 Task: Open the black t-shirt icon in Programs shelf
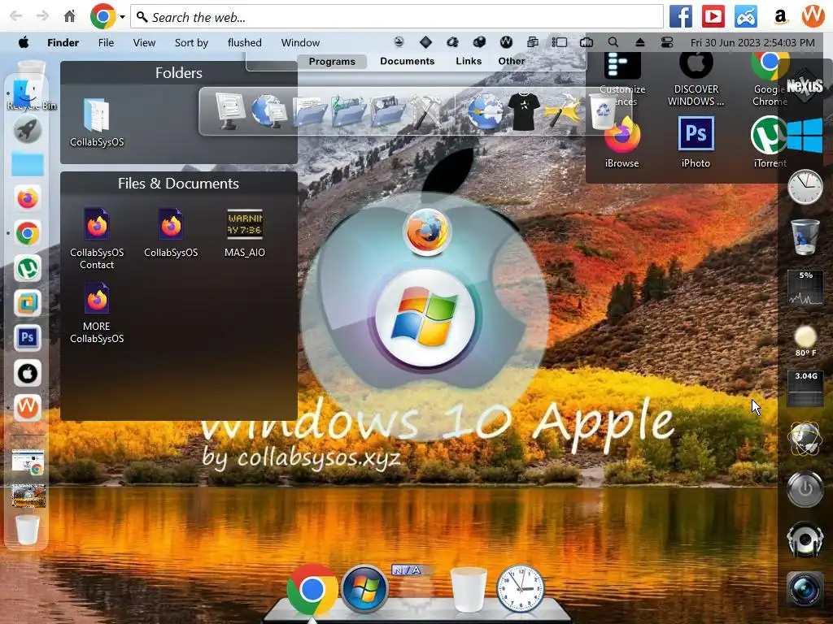tap(524, 111)
